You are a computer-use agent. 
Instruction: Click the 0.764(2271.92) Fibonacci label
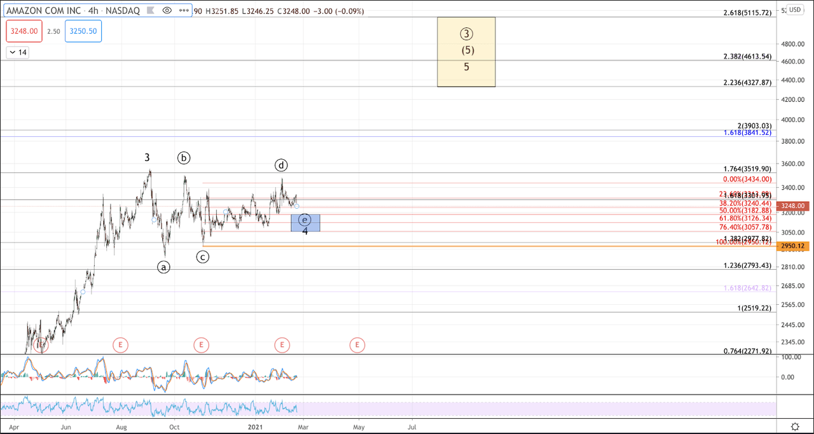click(747, 351)
